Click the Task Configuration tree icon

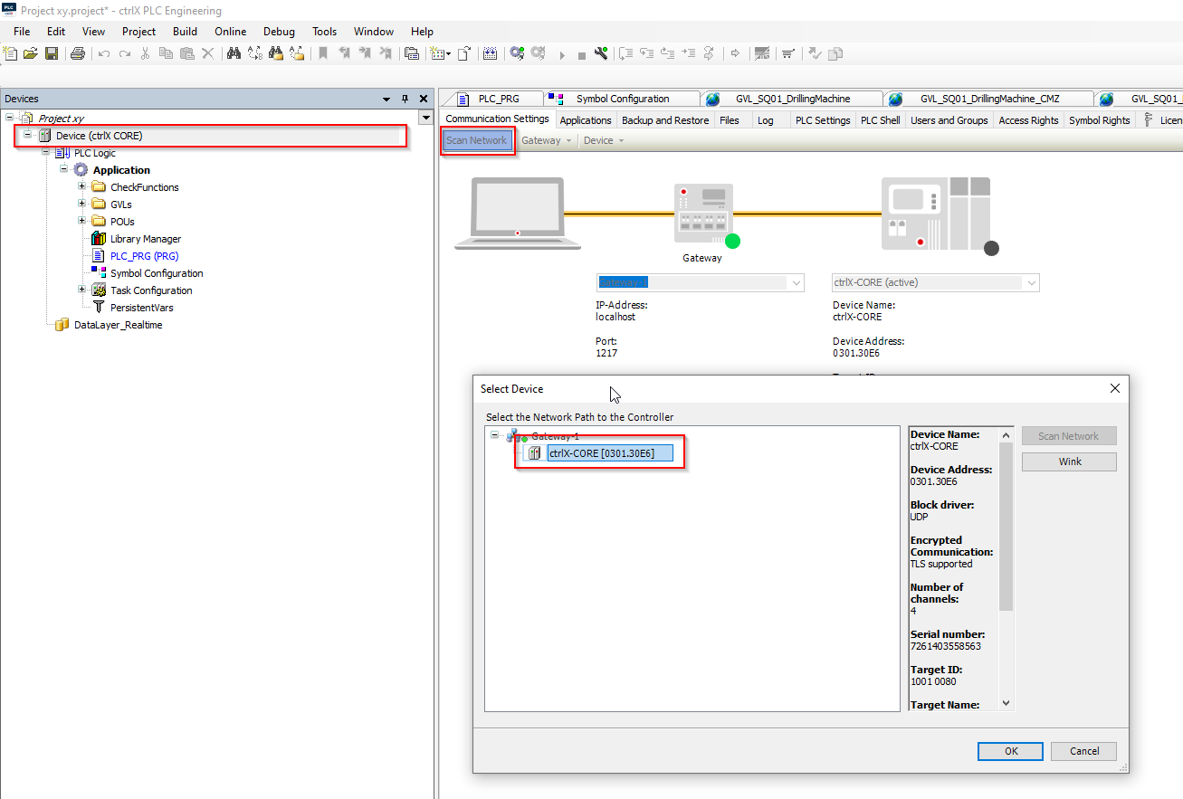pyautogui.click(x=99, y=290)
